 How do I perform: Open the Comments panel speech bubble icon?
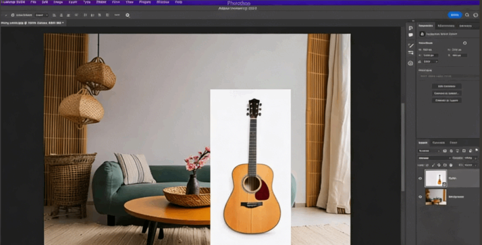(410, 35)
